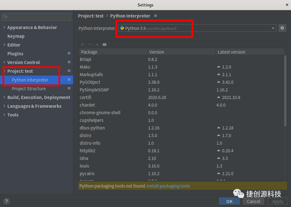
Task: Click Install packaging tools link
Action: [x=168, y=186]
